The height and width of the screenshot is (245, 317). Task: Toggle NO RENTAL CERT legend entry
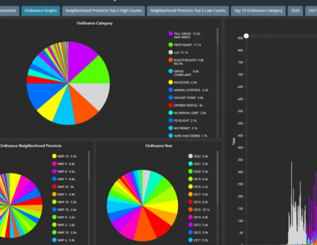[187, 113]
